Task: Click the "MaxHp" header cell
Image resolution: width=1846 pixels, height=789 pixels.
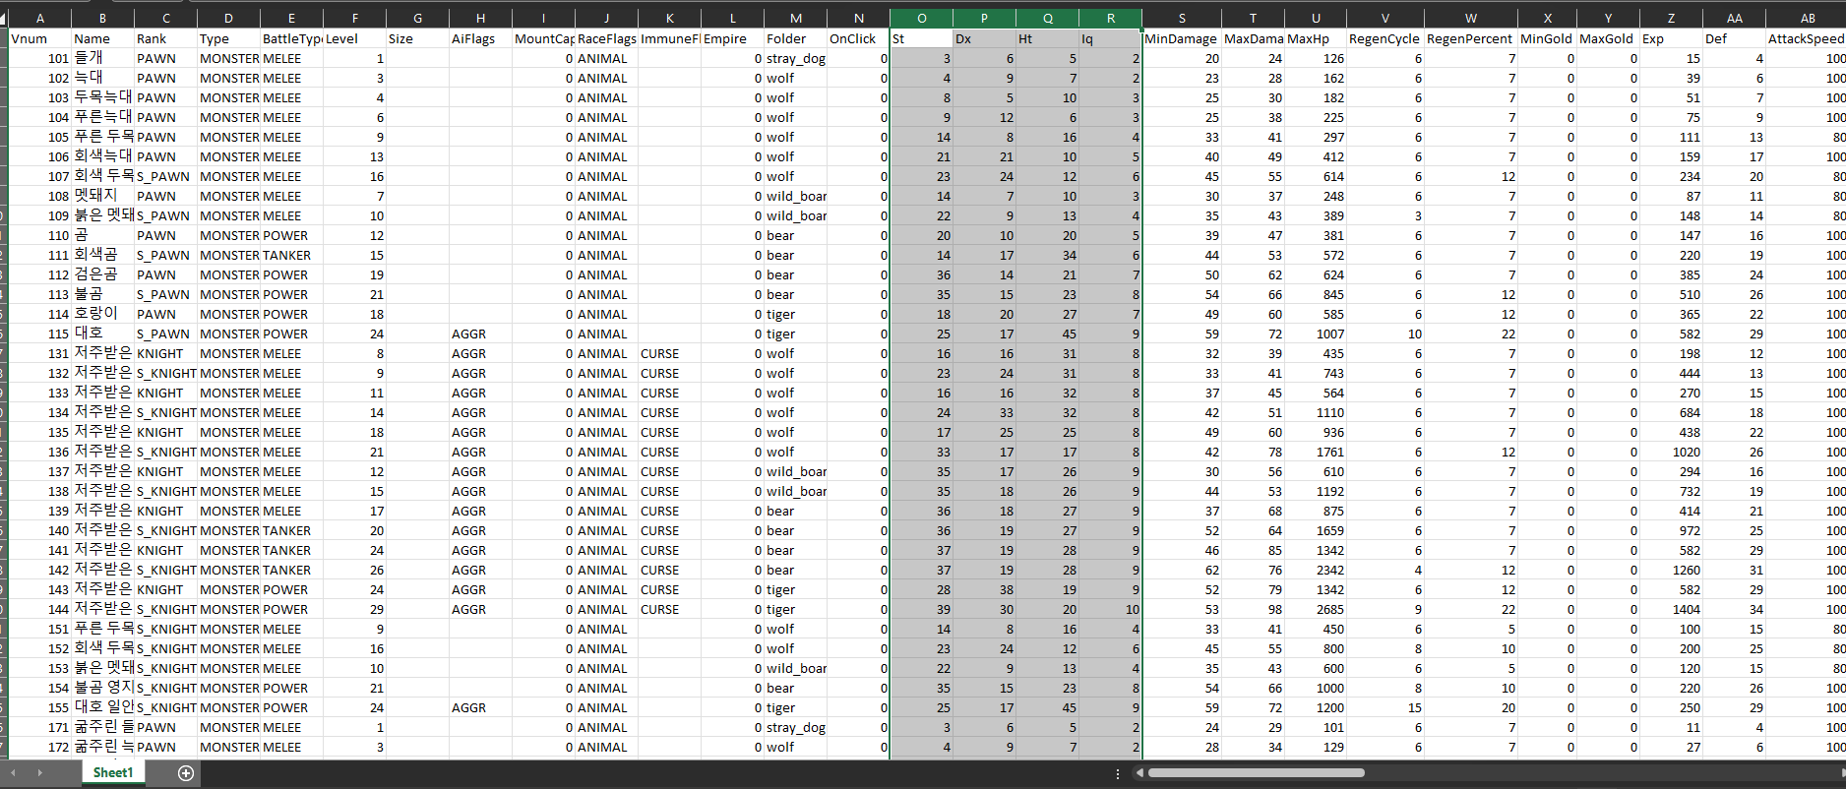Action: [1316, 39]
